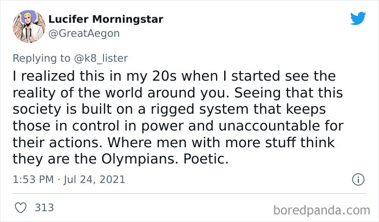View the 313 likes count
Screen dimensions: 379x222
point(43,207)
